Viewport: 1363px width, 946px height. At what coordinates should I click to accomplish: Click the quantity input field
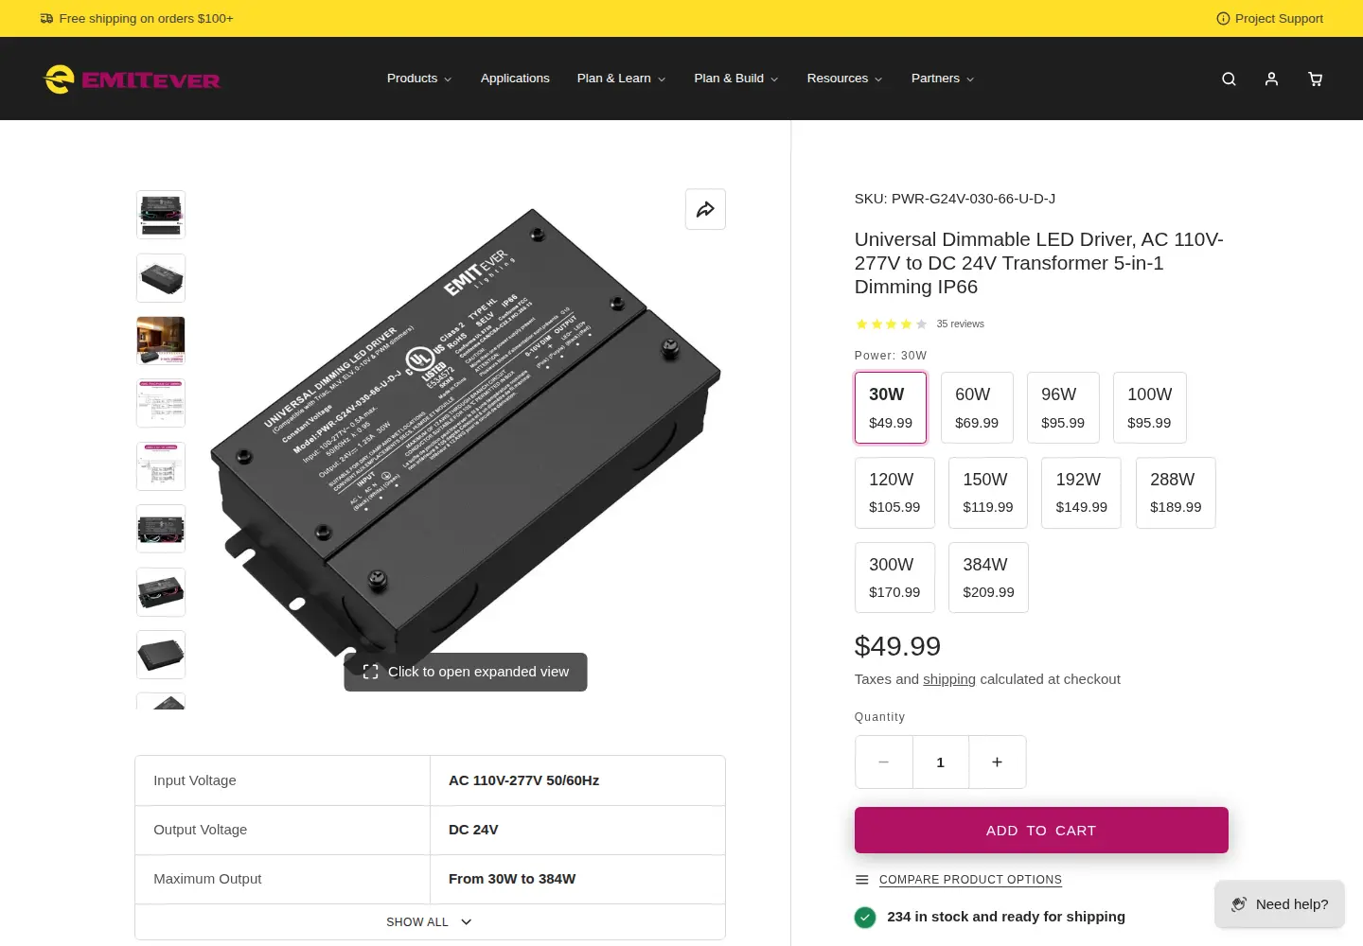(x=941, y=762)
